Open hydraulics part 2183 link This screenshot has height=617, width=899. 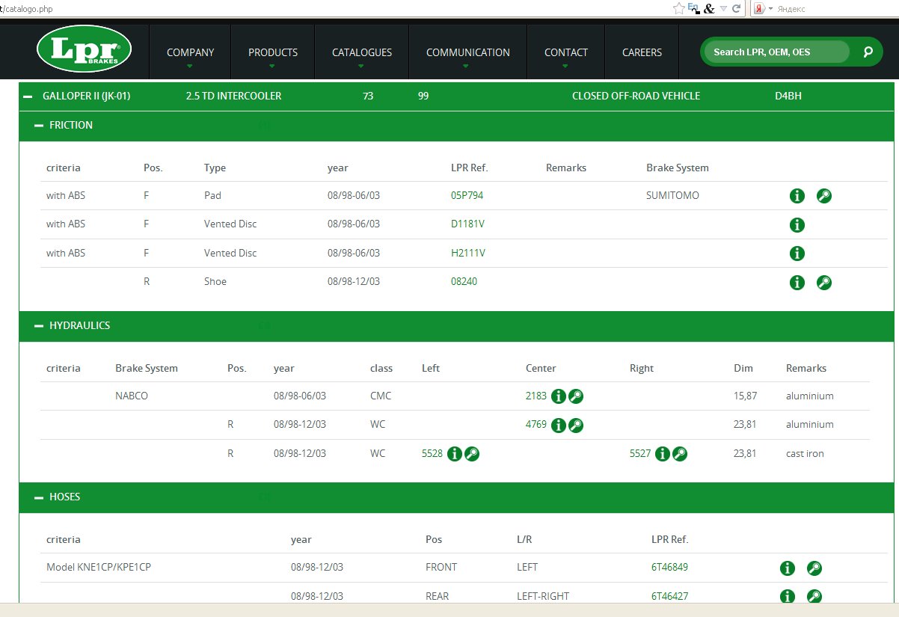[536, 396]
